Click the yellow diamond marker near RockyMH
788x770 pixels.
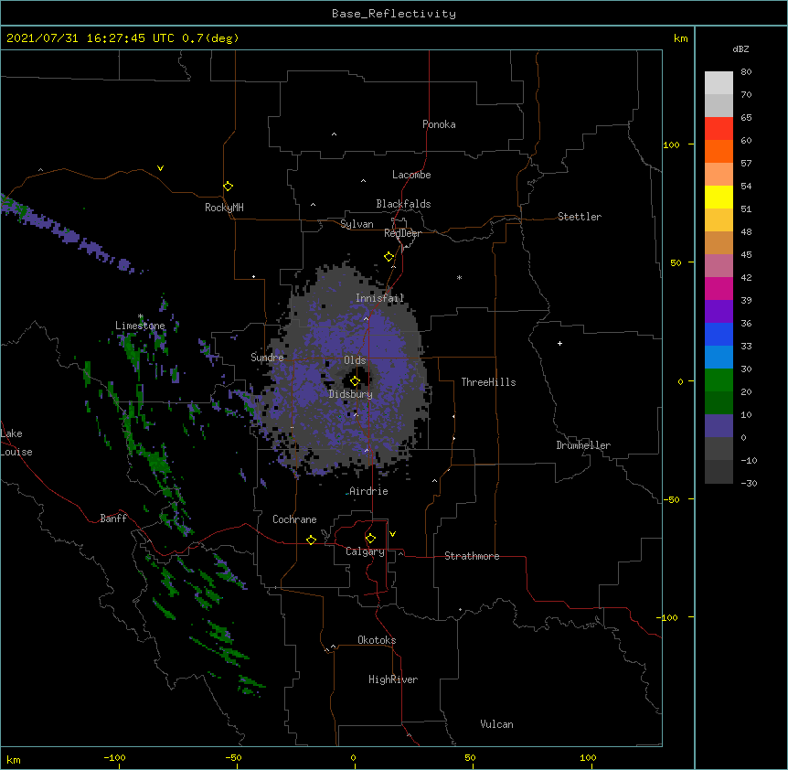[x=229, y=187]
